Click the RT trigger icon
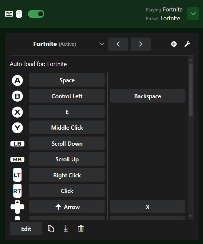 point(17,191)
